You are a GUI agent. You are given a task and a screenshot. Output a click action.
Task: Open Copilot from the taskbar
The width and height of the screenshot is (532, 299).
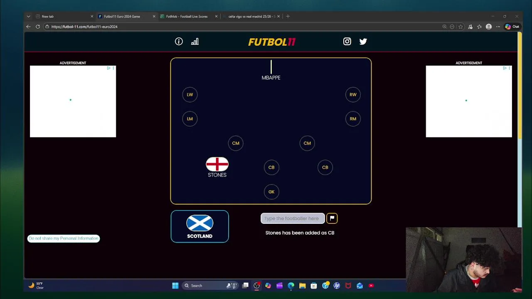(268, 286)
